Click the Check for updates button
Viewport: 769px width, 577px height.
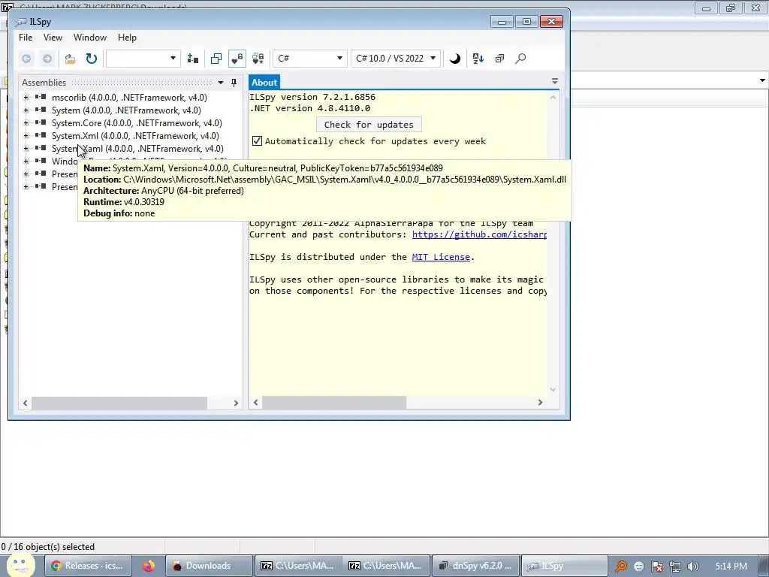click(369, 125)
